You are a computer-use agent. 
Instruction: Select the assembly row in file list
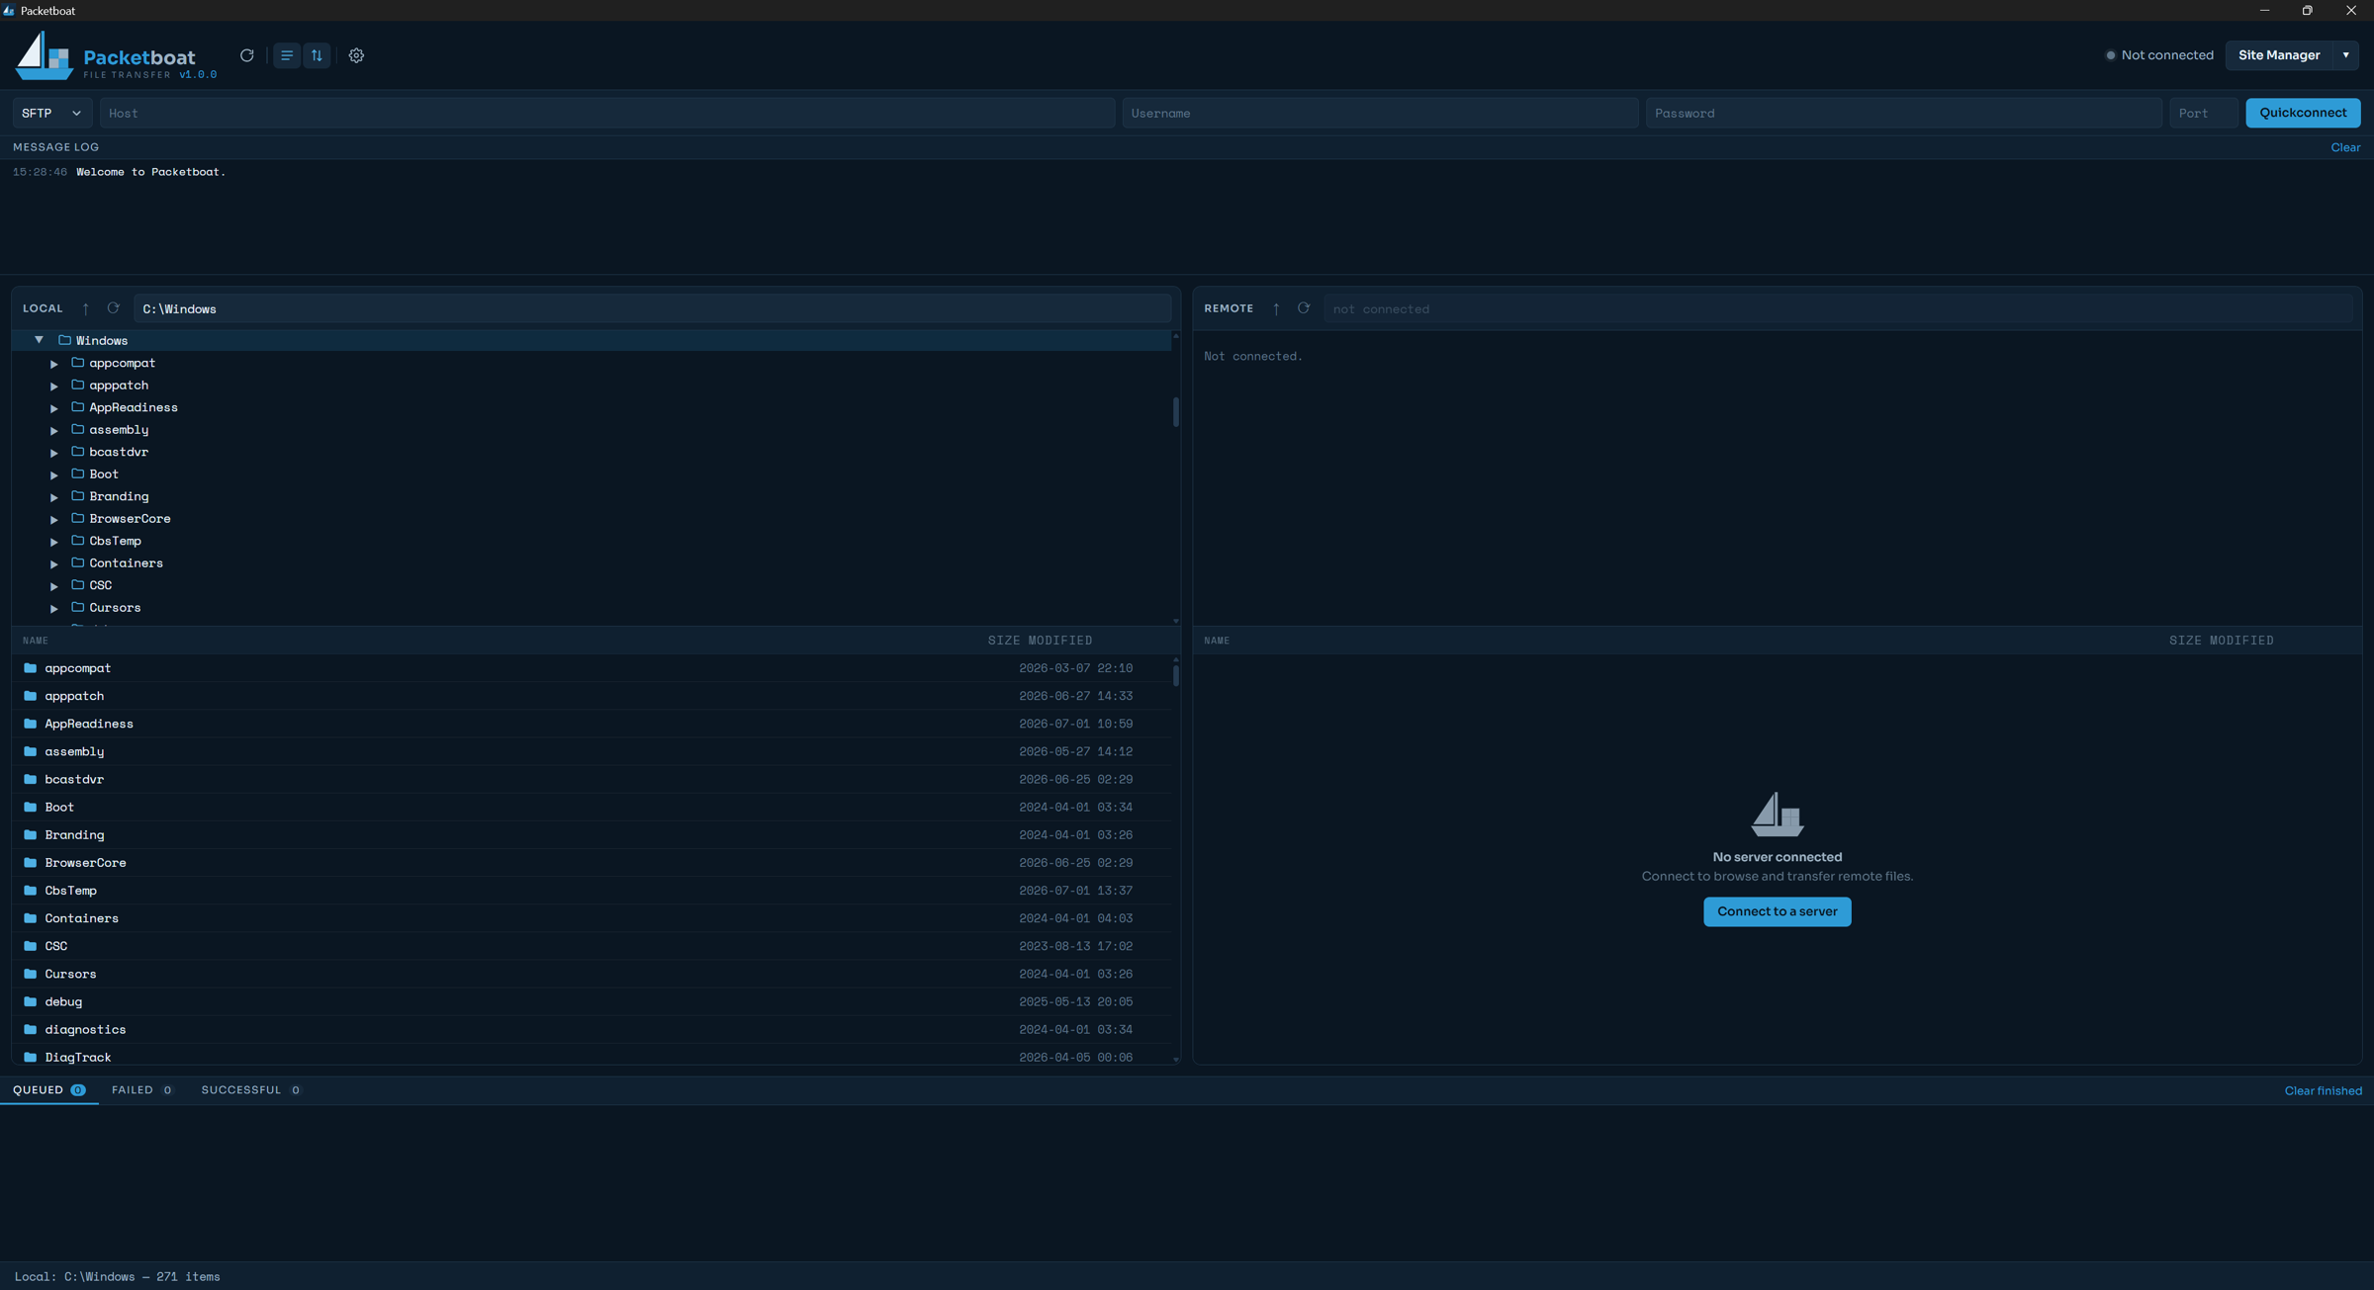[x=592, y=751]
